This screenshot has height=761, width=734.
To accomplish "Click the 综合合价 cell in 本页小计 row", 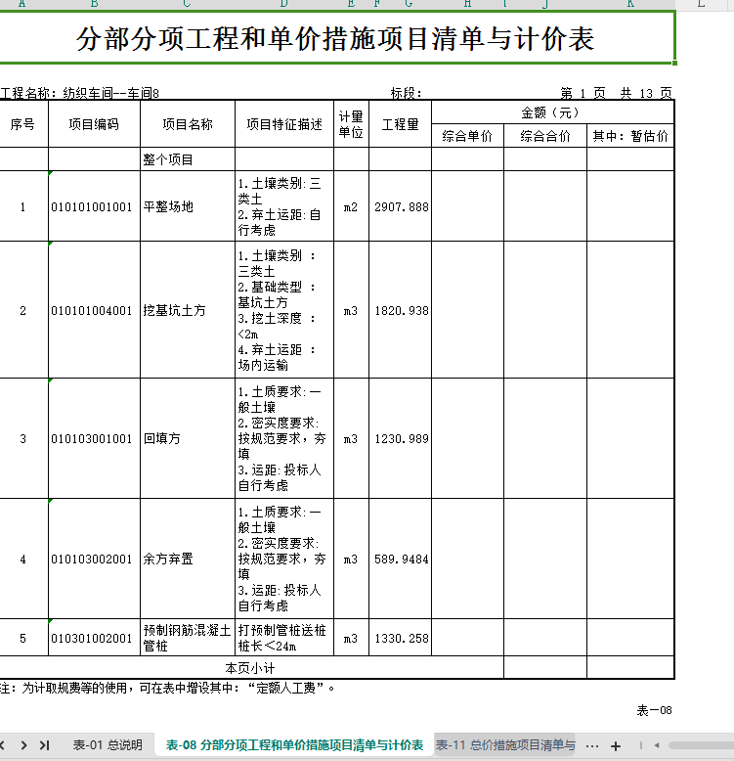I will coord(545,668).
